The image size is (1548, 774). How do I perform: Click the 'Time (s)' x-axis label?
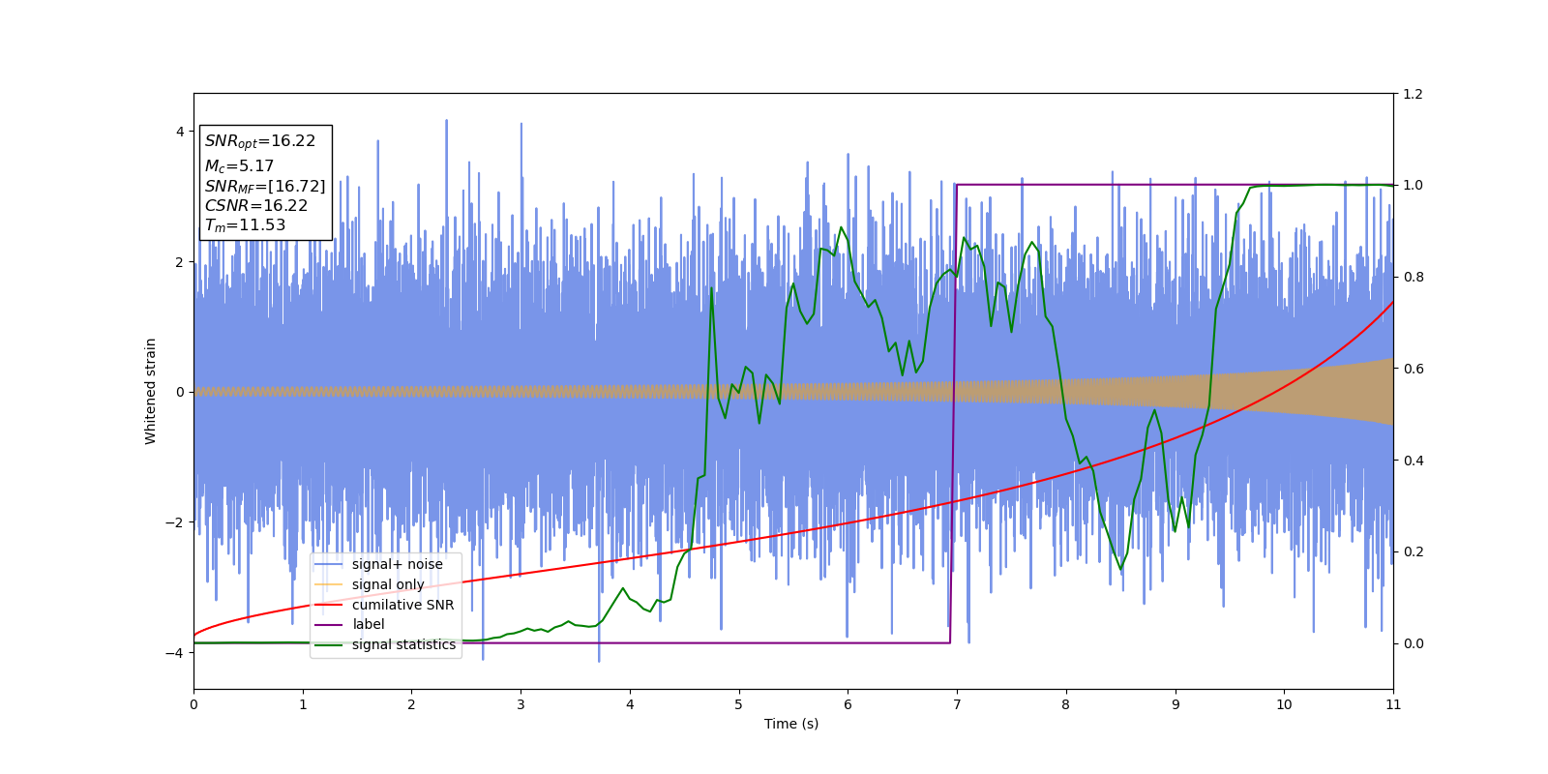(791, 724)
